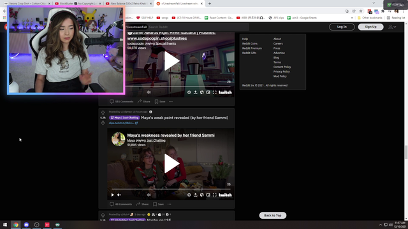Save the sodapoppin Game Awards post

(160, 102)
